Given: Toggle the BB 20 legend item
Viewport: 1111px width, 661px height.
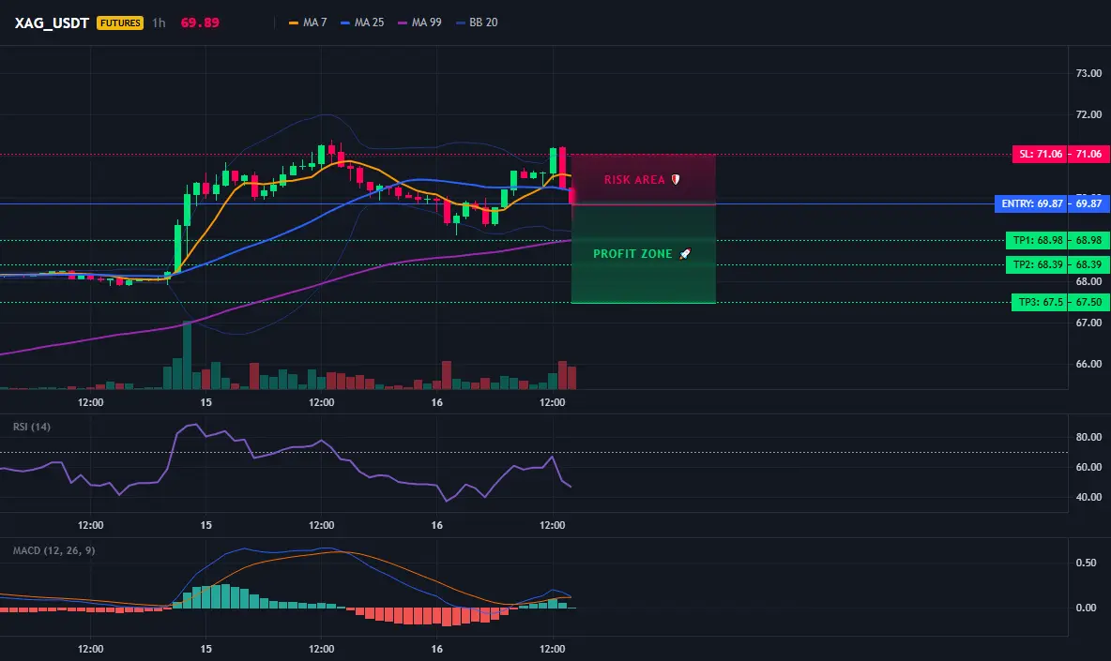Looking at the screenshot, I should tap(477, 23).
